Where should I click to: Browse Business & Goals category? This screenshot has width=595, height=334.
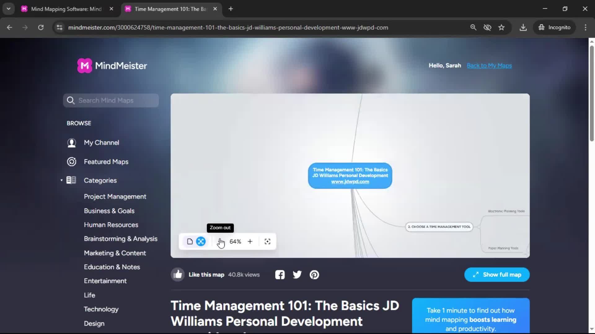coord(109,211)
